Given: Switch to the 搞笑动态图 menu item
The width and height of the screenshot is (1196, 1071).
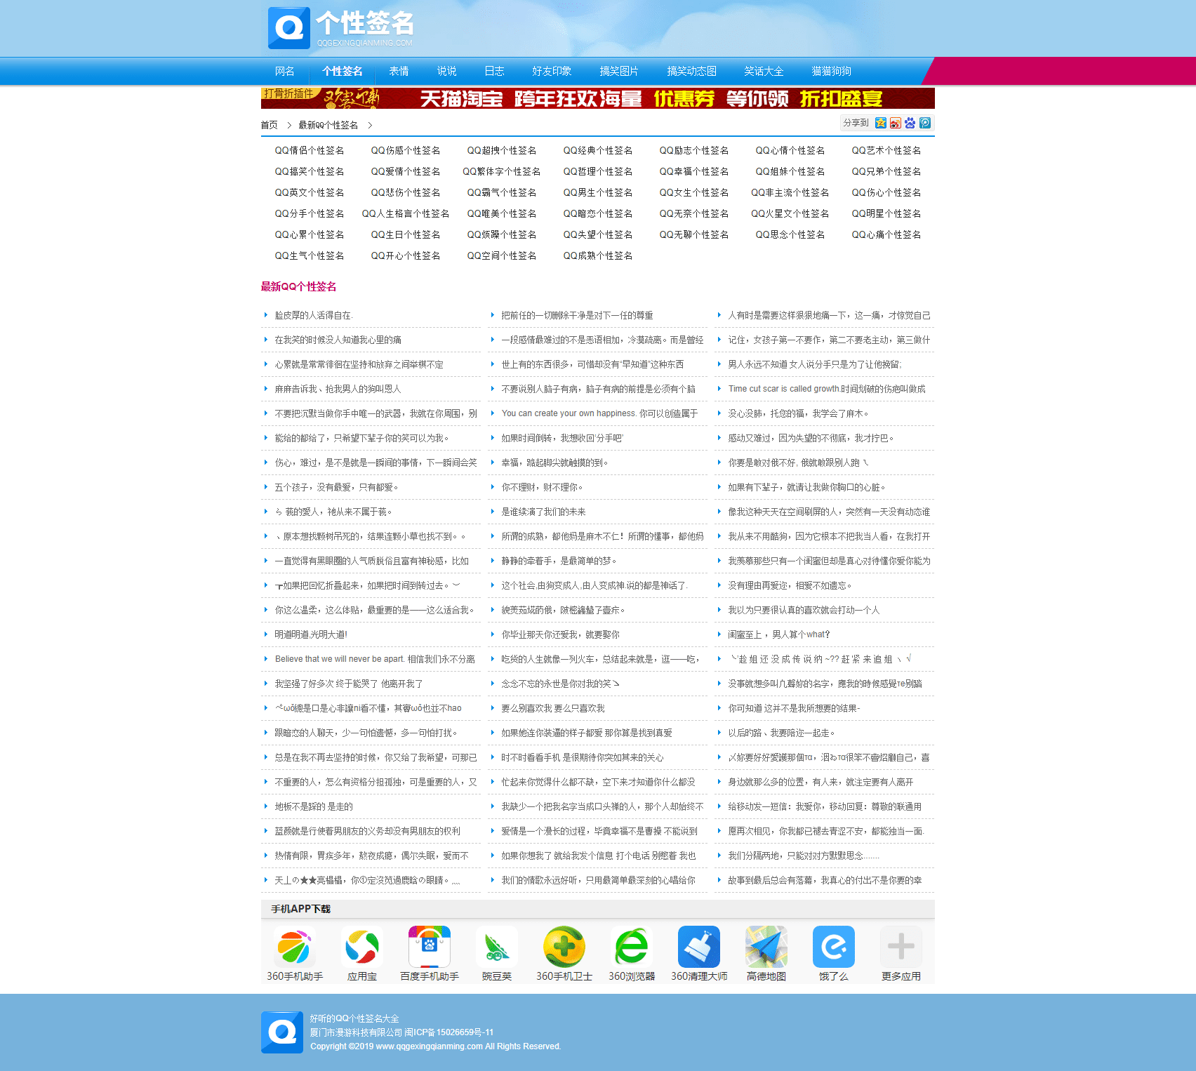Looking at the screenshot, I should click(691, 71).
